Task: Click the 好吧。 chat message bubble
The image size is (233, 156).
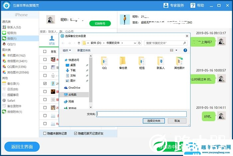Action: pos(208,116)
